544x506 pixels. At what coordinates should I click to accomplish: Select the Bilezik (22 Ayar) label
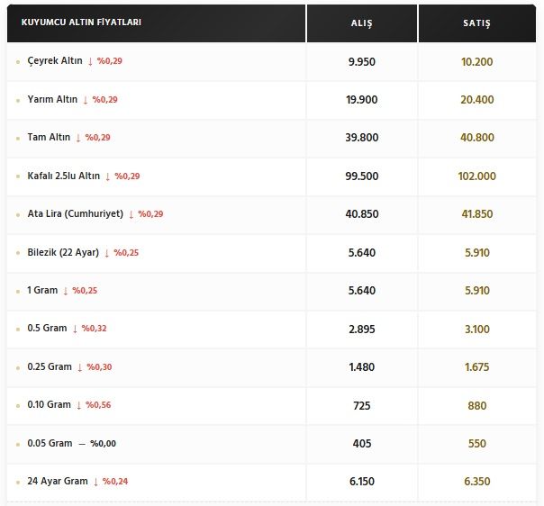(x=63, y=252)
